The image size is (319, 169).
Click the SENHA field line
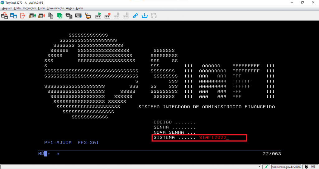coord(174,127)
